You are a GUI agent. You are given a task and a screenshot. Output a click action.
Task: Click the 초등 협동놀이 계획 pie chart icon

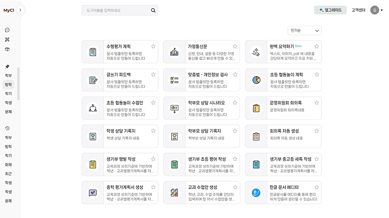pyautogui.click(x=256, y=80)
